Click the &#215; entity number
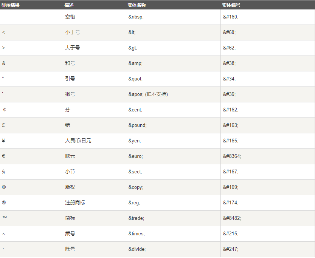The width and height of the screenshot is (315, 258). point(230,233)
